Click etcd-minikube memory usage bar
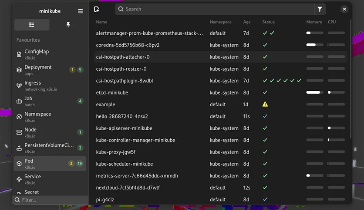Screen dimensions: 364x210 [x=315, y=92]
